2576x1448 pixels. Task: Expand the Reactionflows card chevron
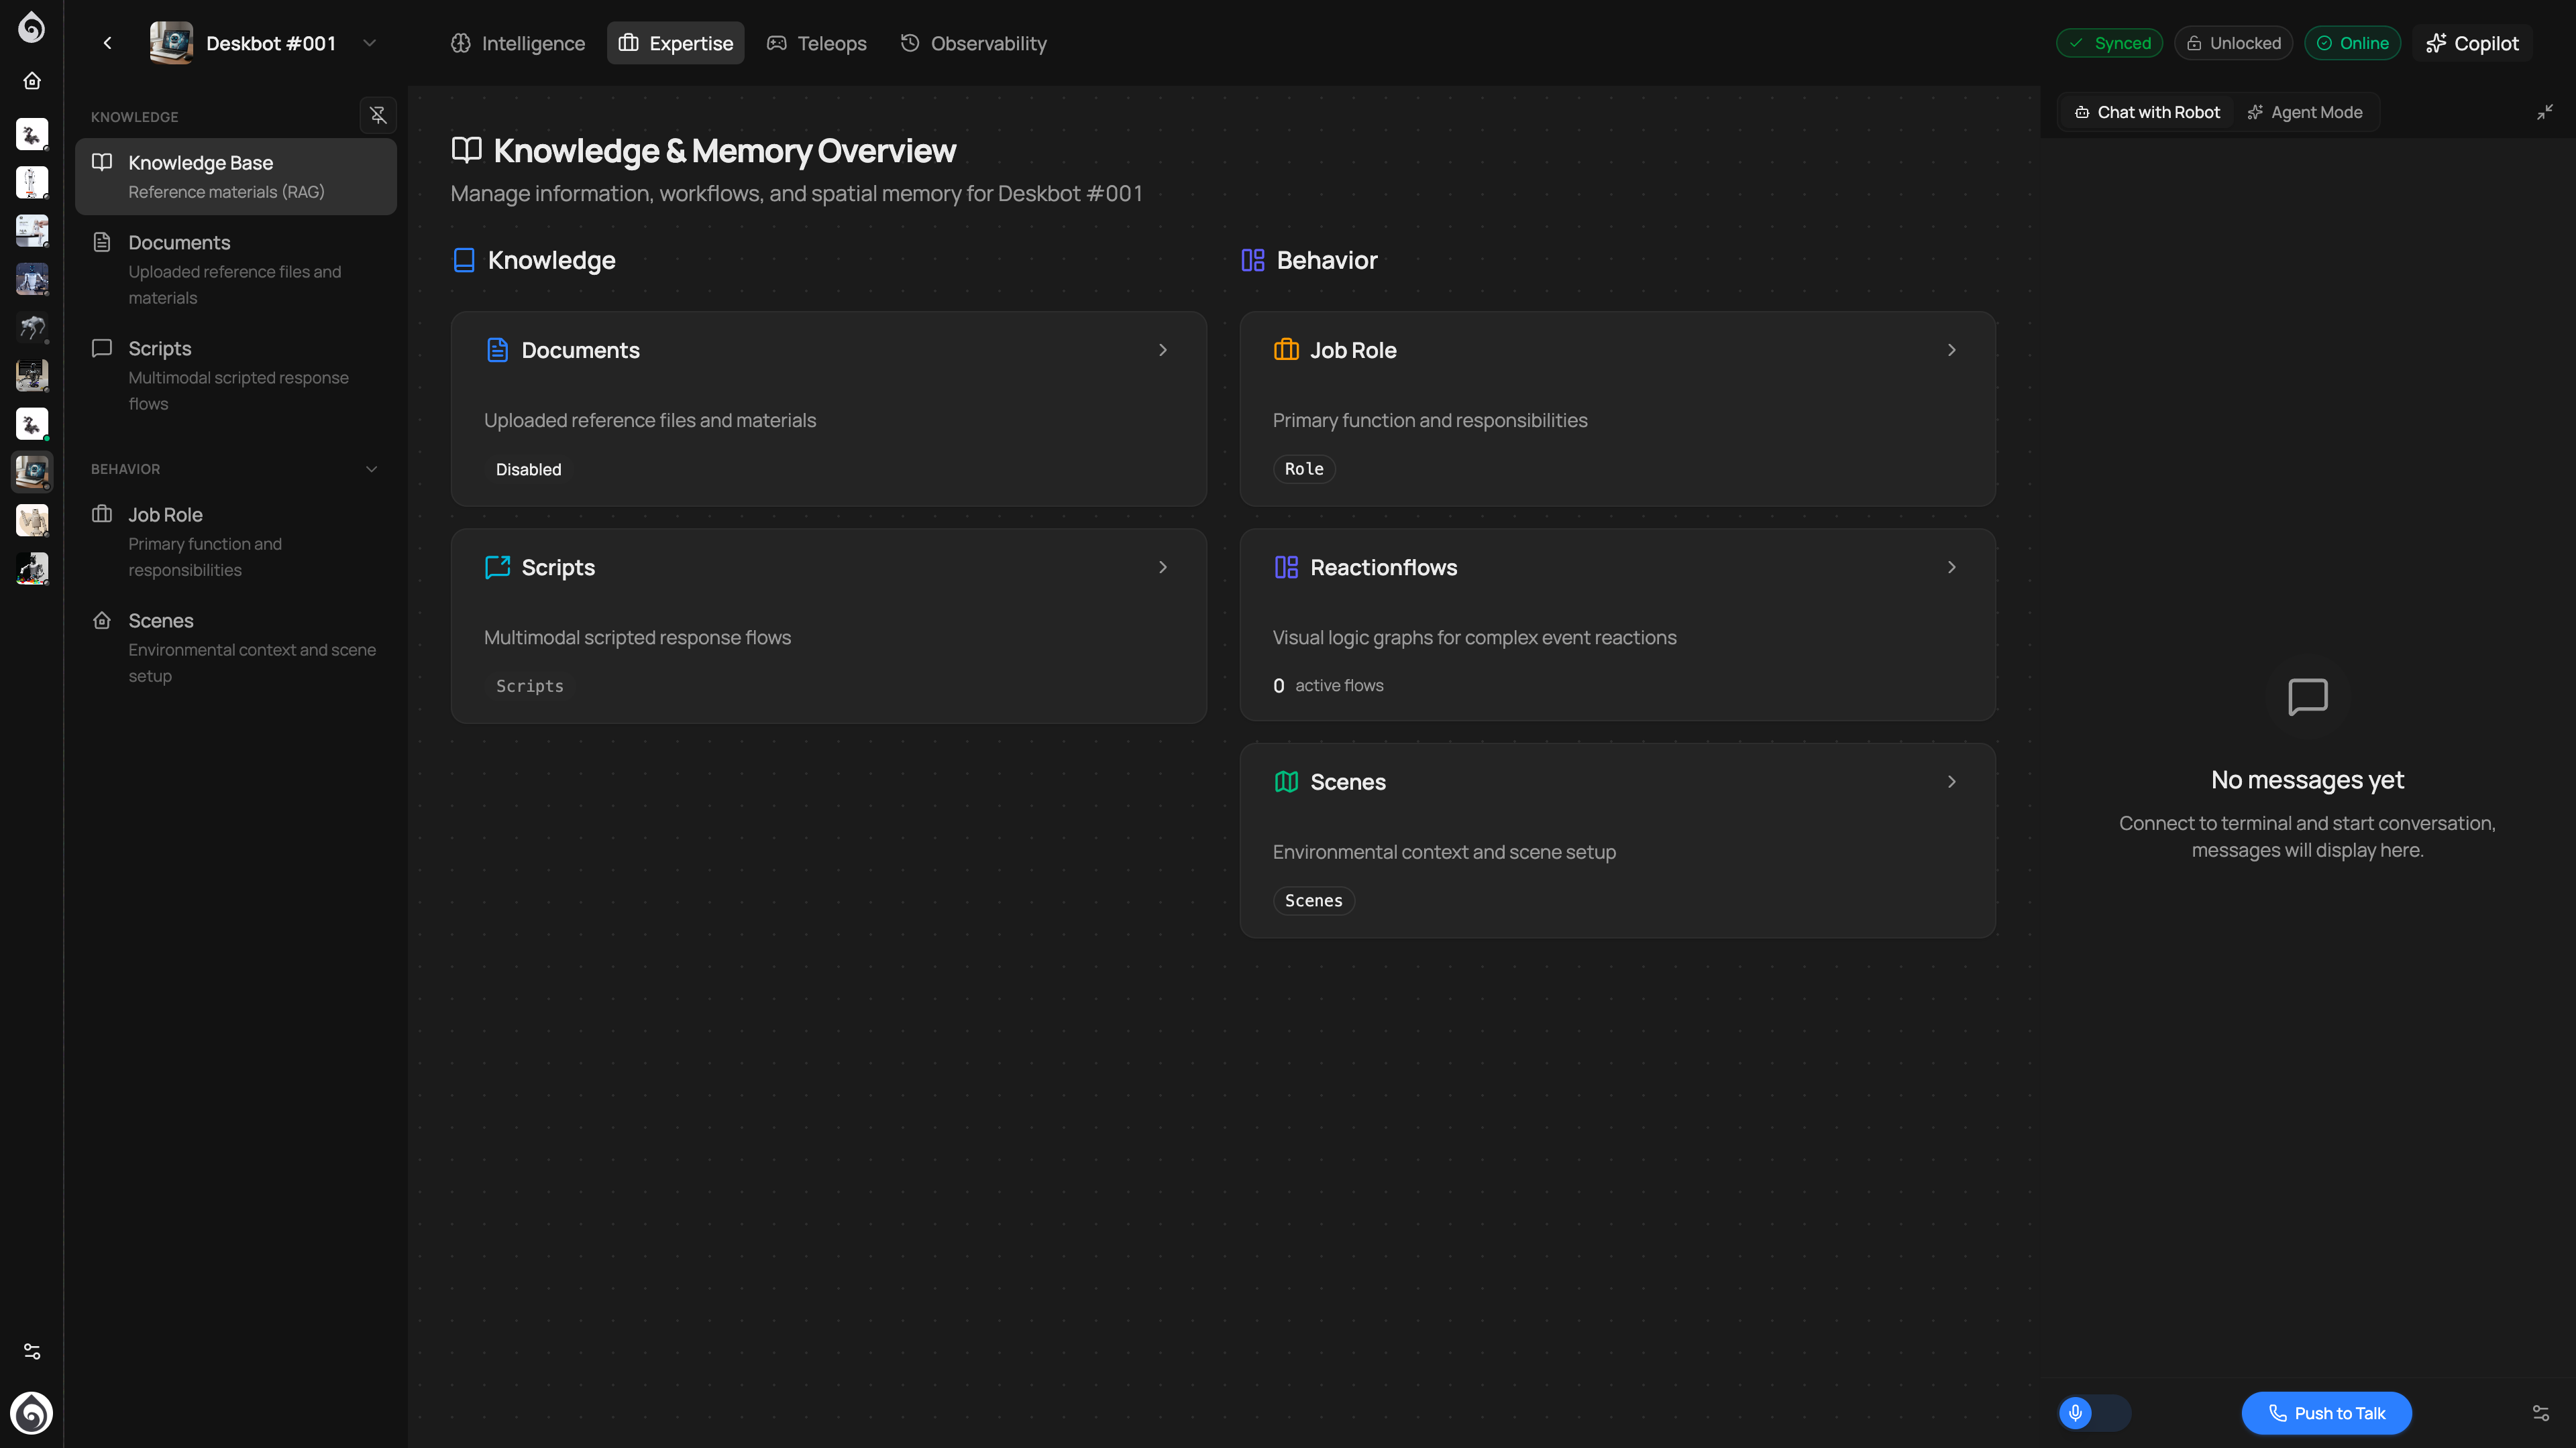point(1951,566)
